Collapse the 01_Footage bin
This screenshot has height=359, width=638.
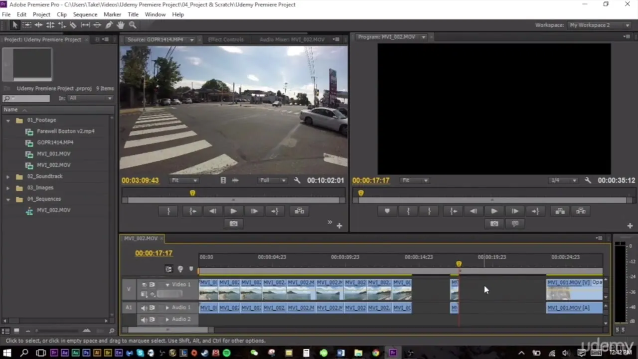[x=8, y=120]
